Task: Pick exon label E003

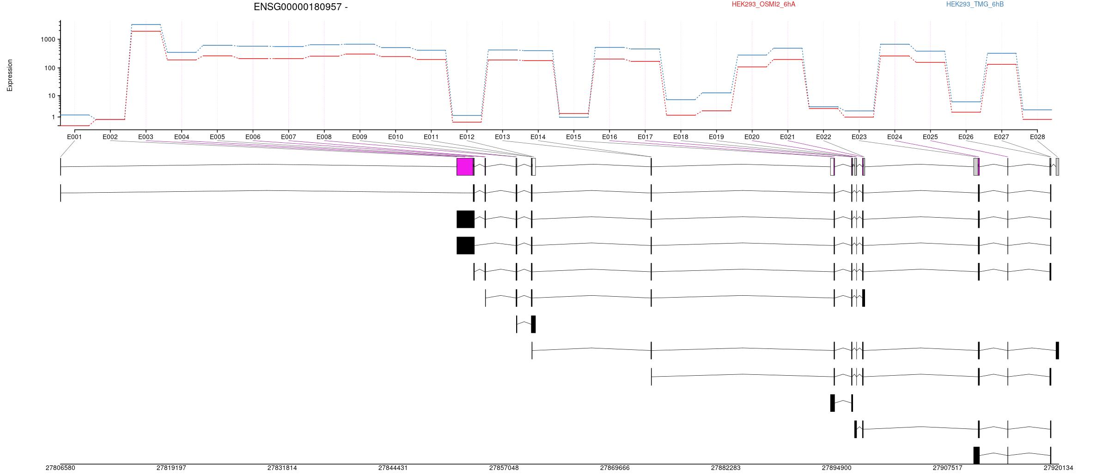Action: [146, 137]
